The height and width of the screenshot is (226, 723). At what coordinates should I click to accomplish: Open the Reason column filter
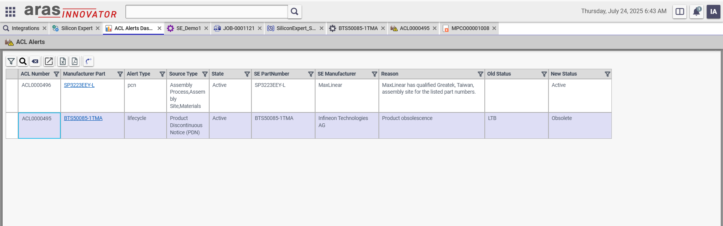tap(481, 74)
